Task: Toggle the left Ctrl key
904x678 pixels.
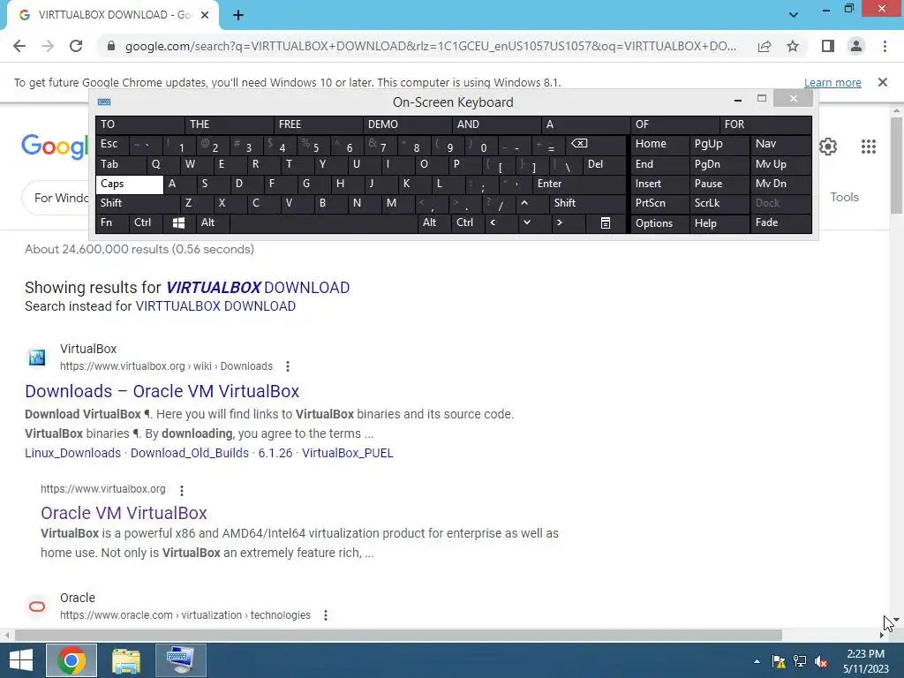Action: coord(146,223)
